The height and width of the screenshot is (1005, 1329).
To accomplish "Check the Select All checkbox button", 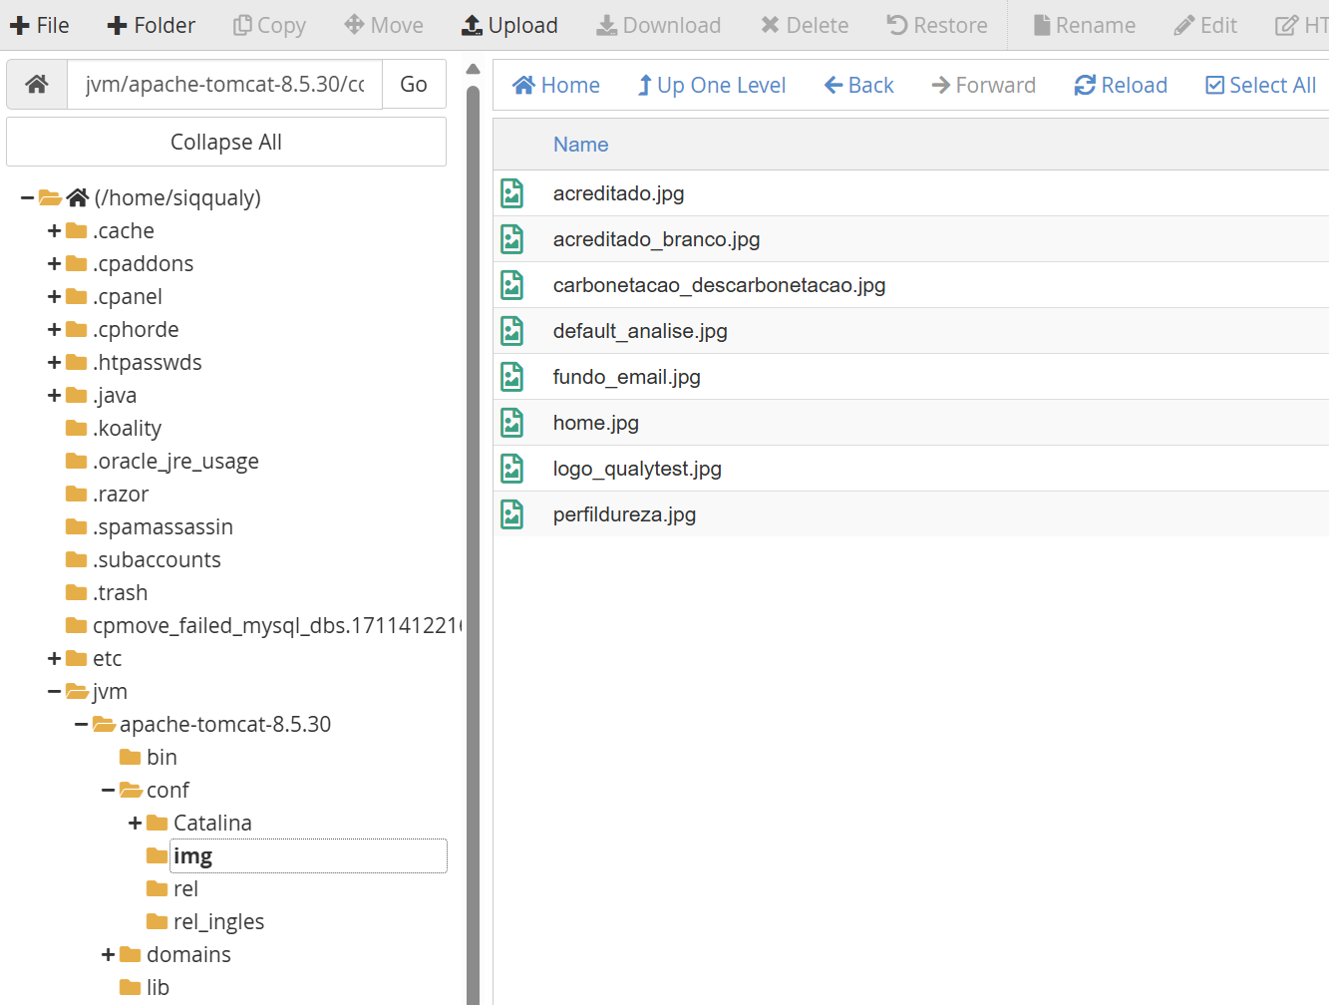I will [x=1260, y=86].
